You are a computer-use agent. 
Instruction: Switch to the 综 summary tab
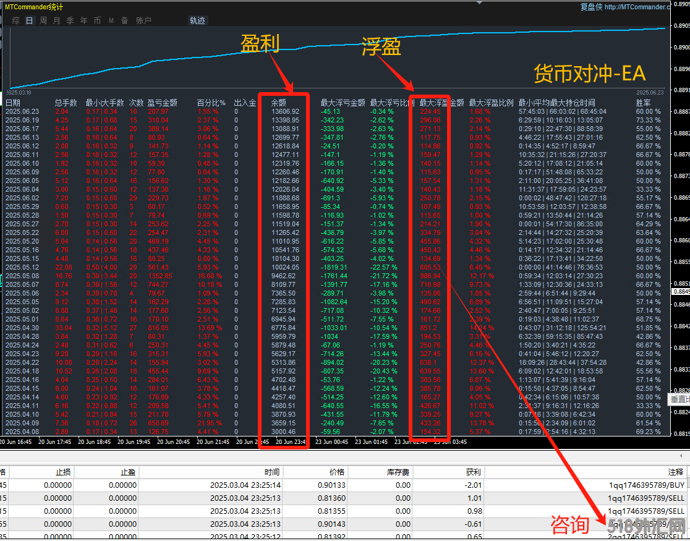click(15, 20)
